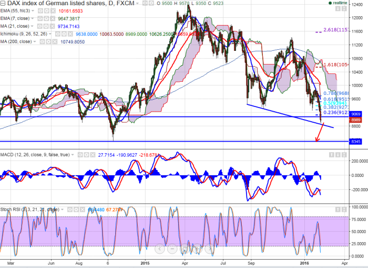Viewport: 368px width, 268px height.
Task: Click MA (200, close) value 10749.8050
Action: point(73,42)
